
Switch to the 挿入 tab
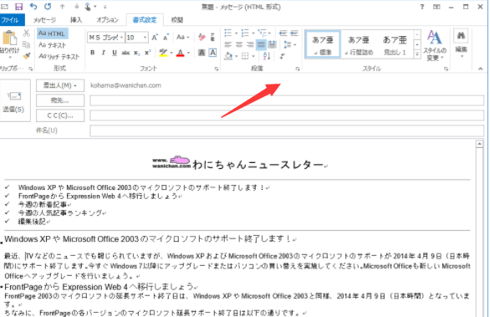(x=76, y=20)
